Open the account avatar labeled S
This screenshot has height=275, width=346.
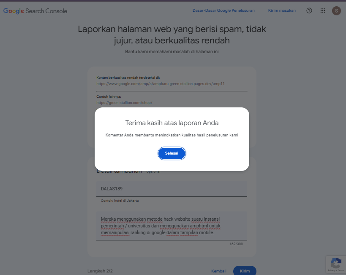point(336,11)
